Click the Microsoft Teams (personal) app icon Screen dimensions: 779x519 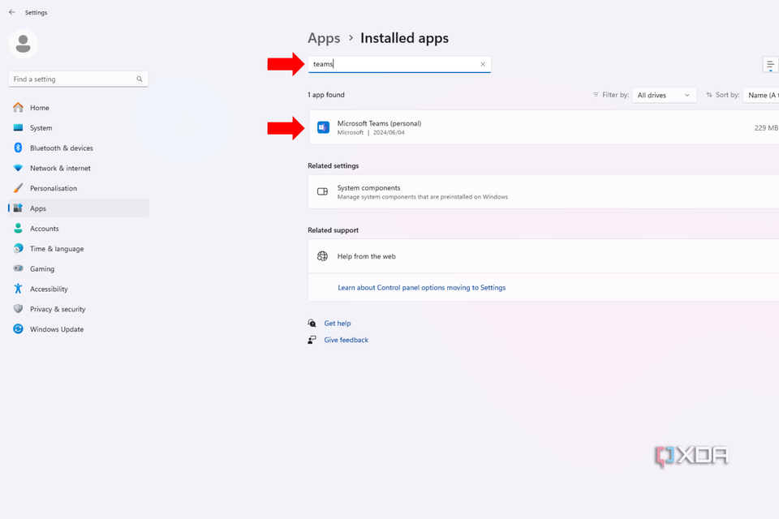point(323,127)
